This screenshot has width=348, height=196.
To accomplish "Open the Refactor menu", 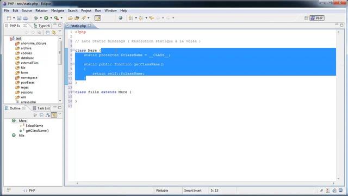I will pyautogui.click(x=41, y=10).
